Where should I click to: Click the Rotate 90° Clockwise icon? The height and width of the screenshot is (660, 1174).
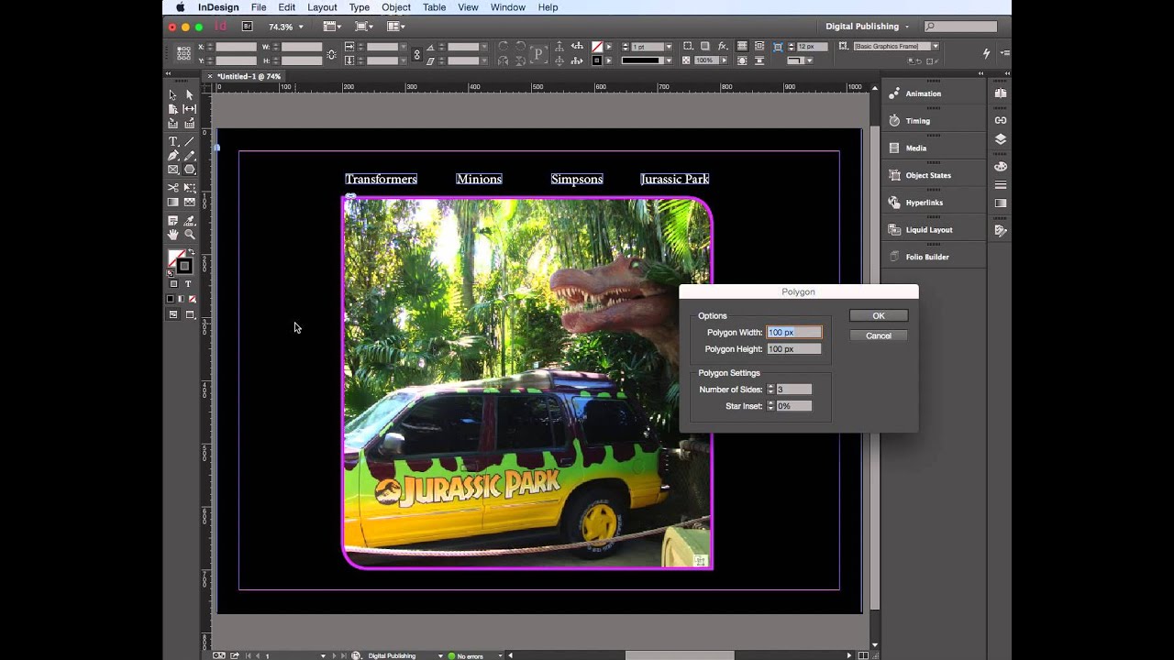pos(504,46)
